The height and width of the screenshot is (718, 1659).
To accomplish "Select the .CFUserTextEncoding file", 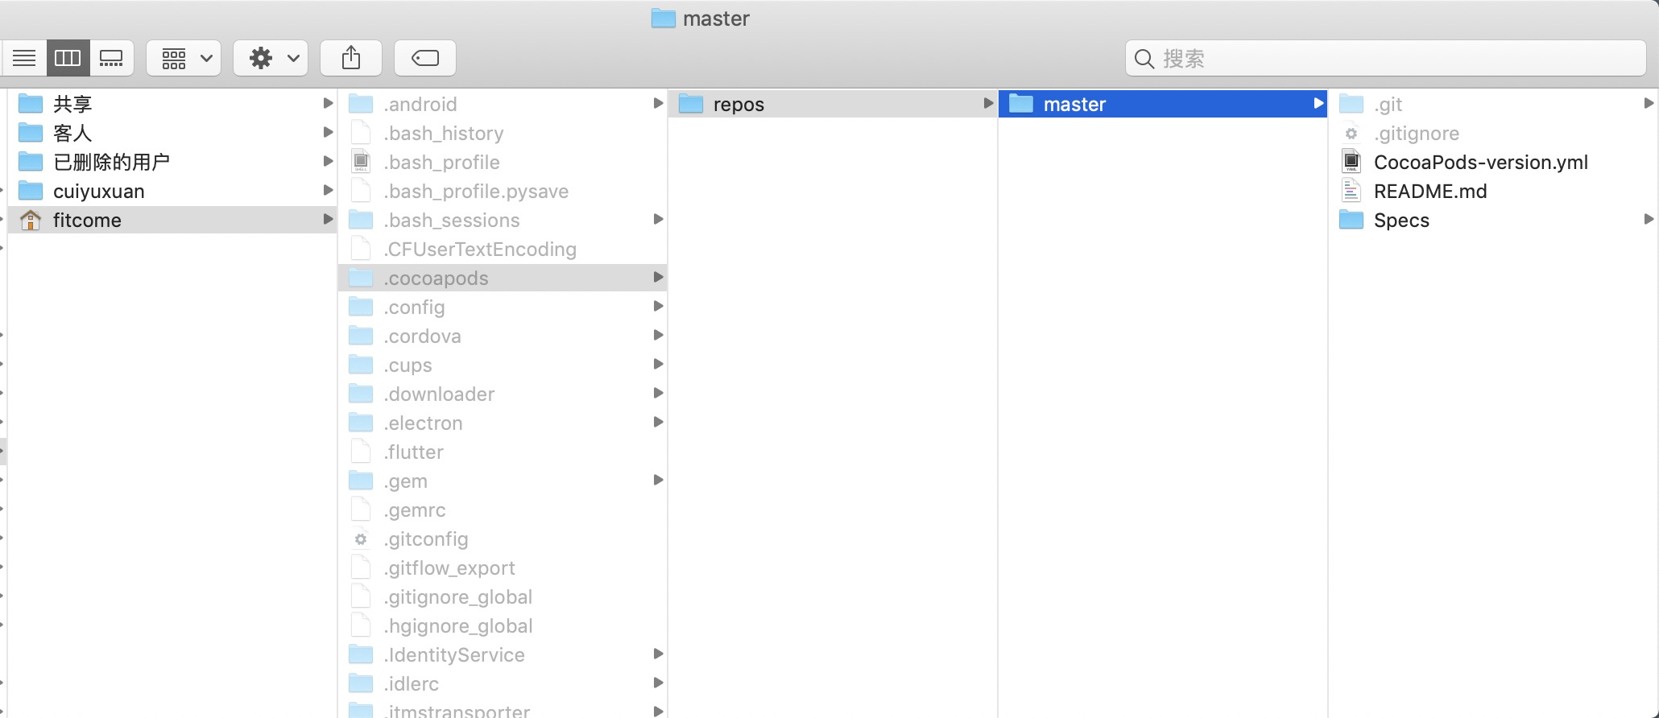I will (x=503, y=249).
